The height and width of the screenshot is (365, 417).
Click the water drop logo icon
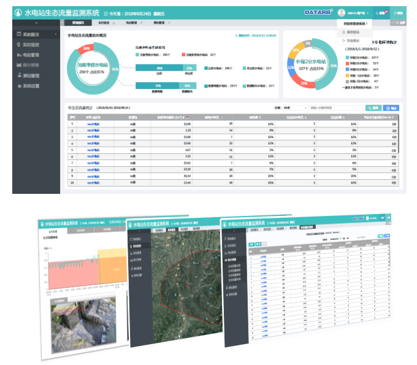tap(17, 12)
